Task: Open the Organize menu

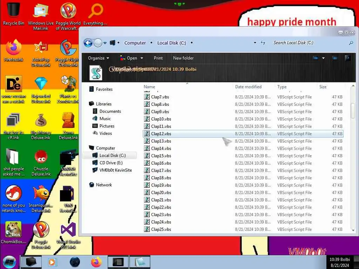Action: (x=99, y=58)
